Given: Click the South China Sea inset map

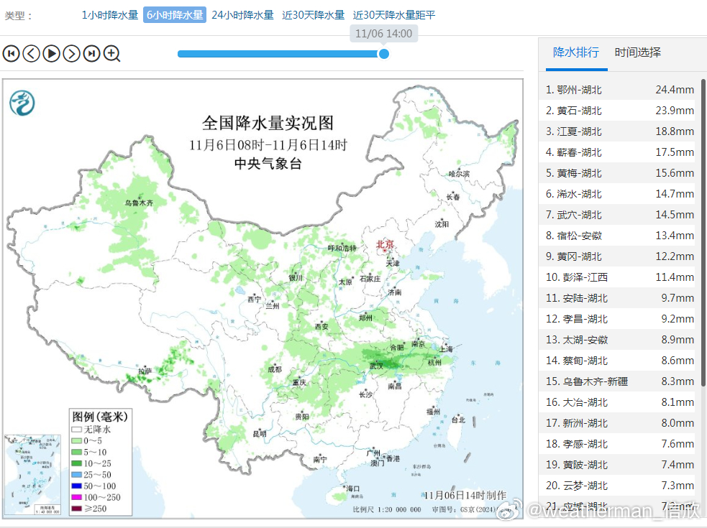Looking at the screenshot, I should 32,474.
